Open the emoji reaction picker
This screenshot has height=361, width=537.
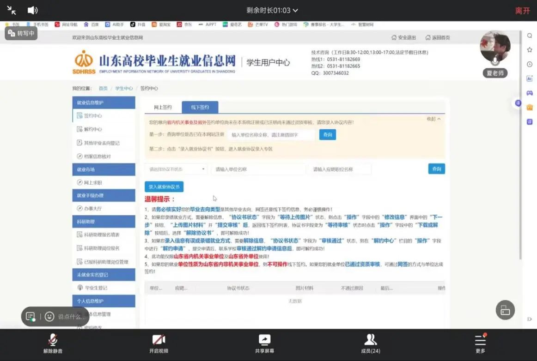pos(49,317)
